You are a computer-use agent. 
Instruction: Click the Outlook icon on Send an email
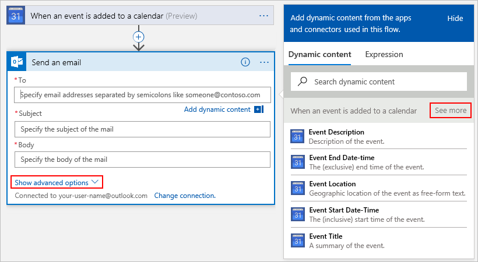(x=17, y=62)
